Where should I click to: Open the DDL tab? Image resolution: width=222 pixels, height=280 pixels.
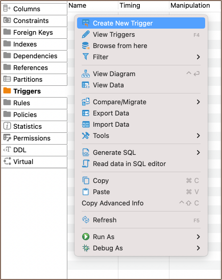(x=34, y=150)
